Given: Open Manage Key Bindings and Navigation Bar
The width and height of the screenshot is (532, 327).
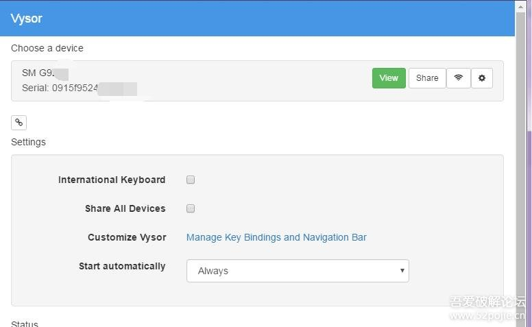Looking at the screenshot, I should point(276,237).
